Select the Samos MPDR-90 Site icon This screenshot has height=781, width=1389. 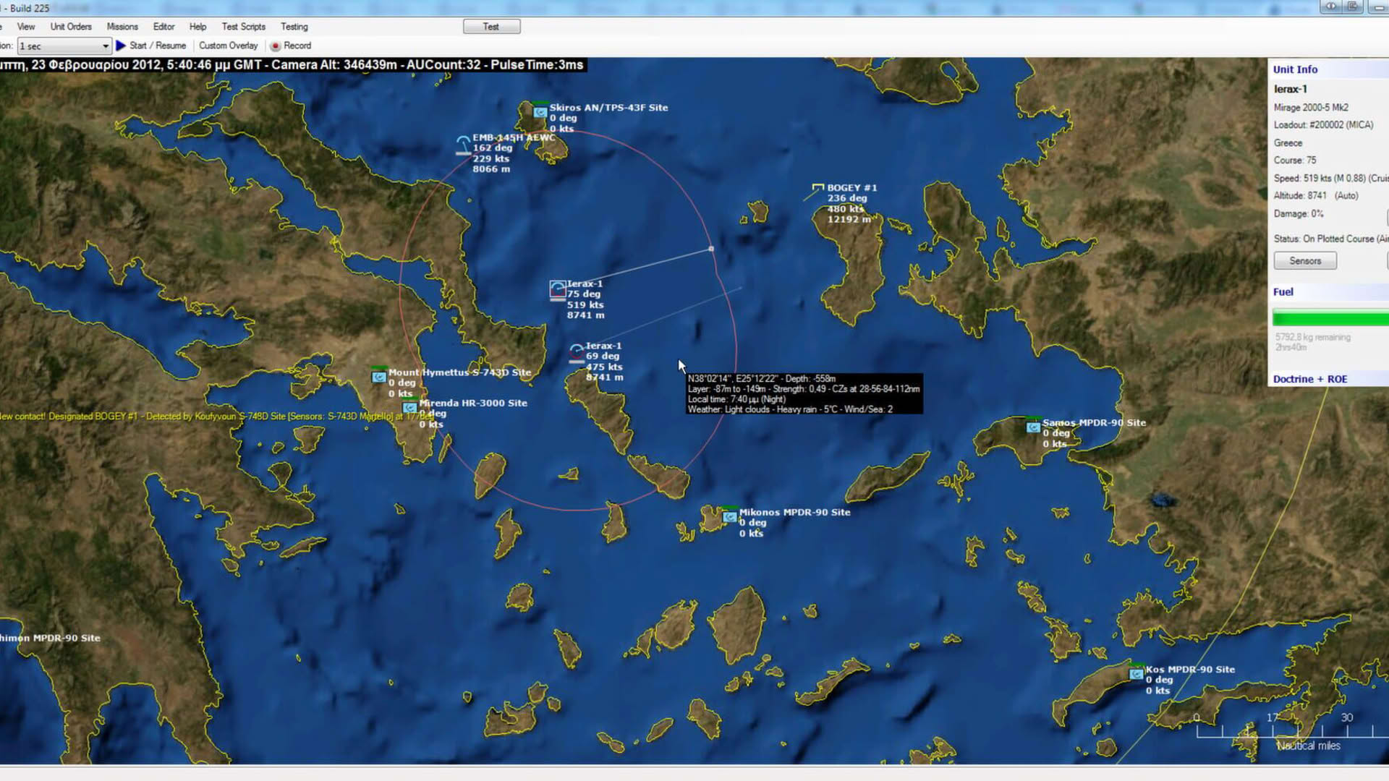[x=1033, y=427]
